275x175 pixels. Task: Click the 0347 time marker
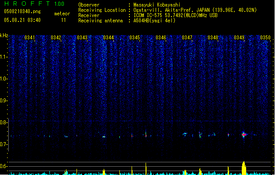point(187,38)
